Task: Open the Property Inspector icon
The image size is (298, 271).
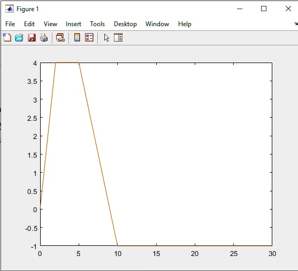Action: click(118, 37)
